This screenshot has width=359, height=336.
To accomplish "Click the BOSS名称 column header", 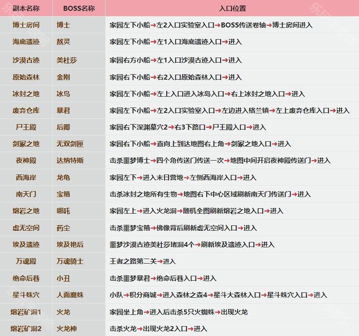I will pos(79,9).
